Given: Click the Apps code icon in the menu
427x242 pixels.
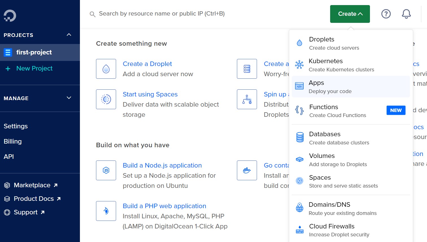Looking at the screenshot, I should pos(299,86).
